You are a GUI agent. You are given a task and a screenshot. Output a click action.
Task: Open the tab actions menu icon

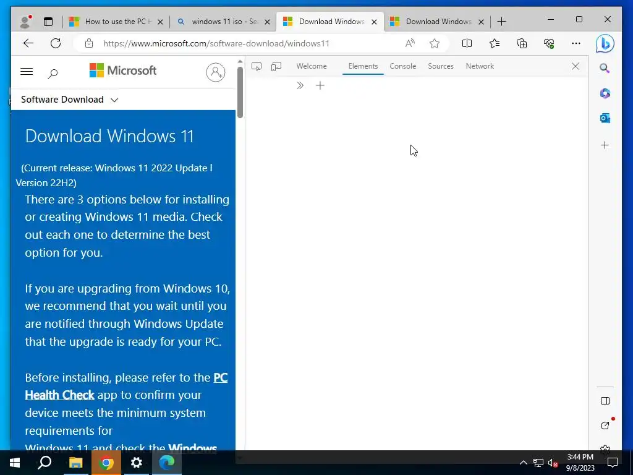coord(48,22)
